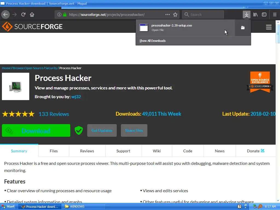Toggle the downloads arrow toolbar button
The width and height of the screenshot is (280, 210).
click(x=246, y=15)
